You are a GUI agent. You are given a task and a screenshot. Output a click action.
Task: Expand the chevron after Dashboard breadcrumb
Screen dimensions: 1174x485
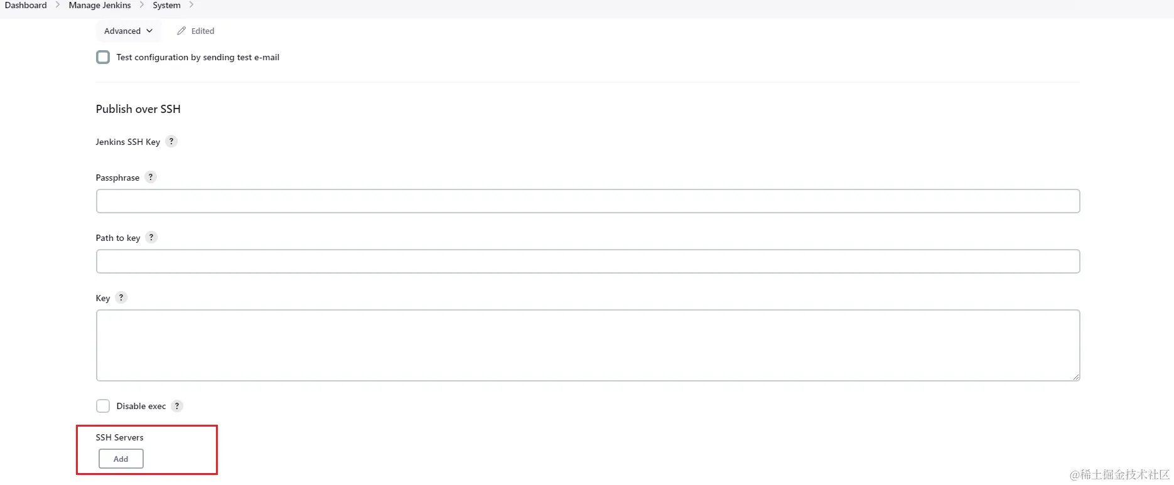click(58, 5)
